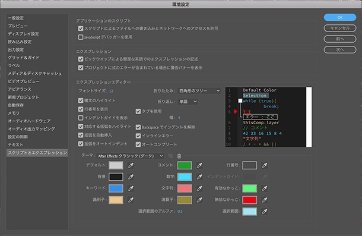The width and height of the screenshot is (362, 236).
Task: Pick デフォルト color with its eyedropper
Action: click(131, 165)
